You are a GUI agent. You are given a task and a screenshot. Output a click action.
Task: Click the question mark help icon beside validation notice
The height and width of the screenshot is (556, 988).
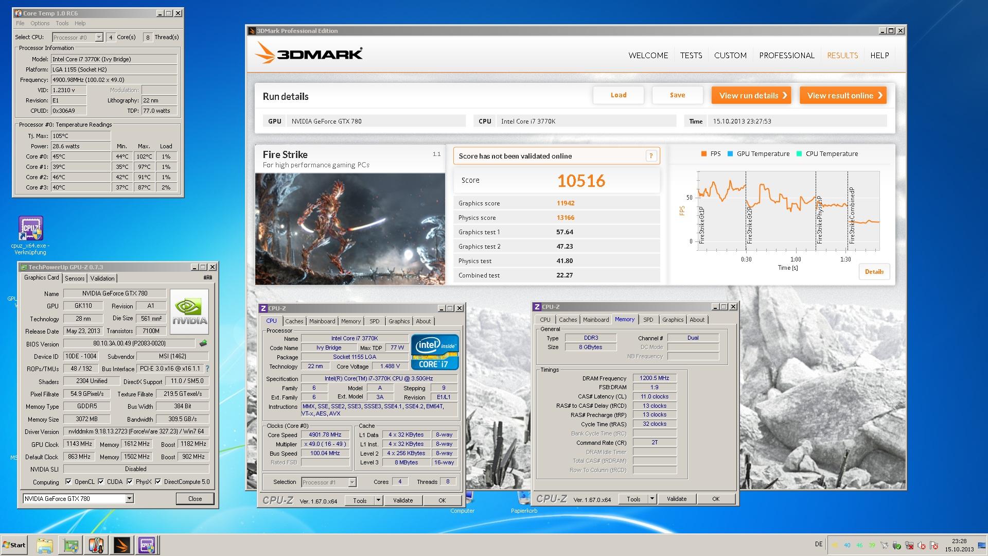pos(651,156)
